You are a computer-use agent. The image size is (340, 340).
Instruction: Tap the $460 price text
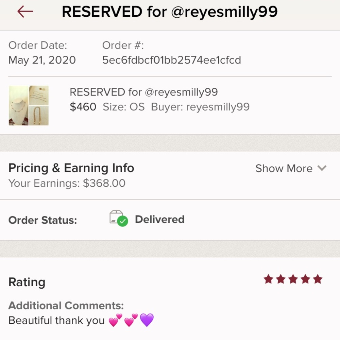[x=83, y=107]
